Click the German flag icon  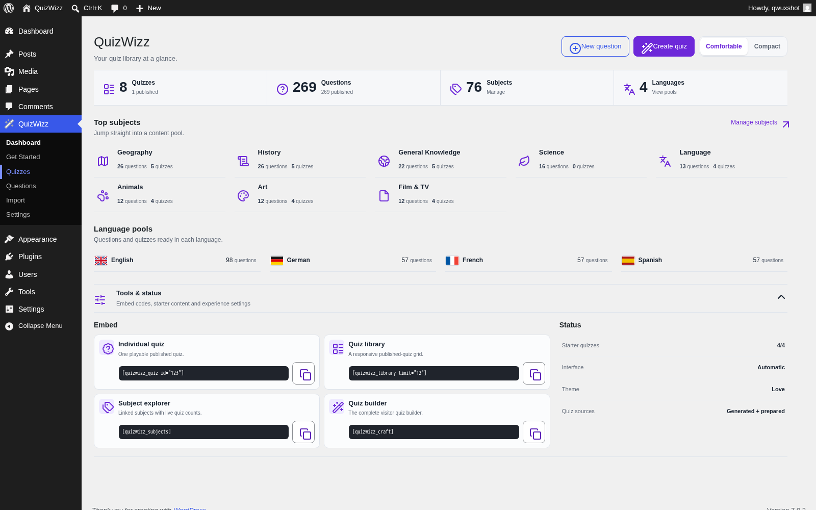pyautogui.click(x=277, y=261)
